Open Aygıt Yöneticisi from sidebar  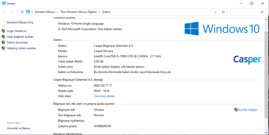(16, 31)
